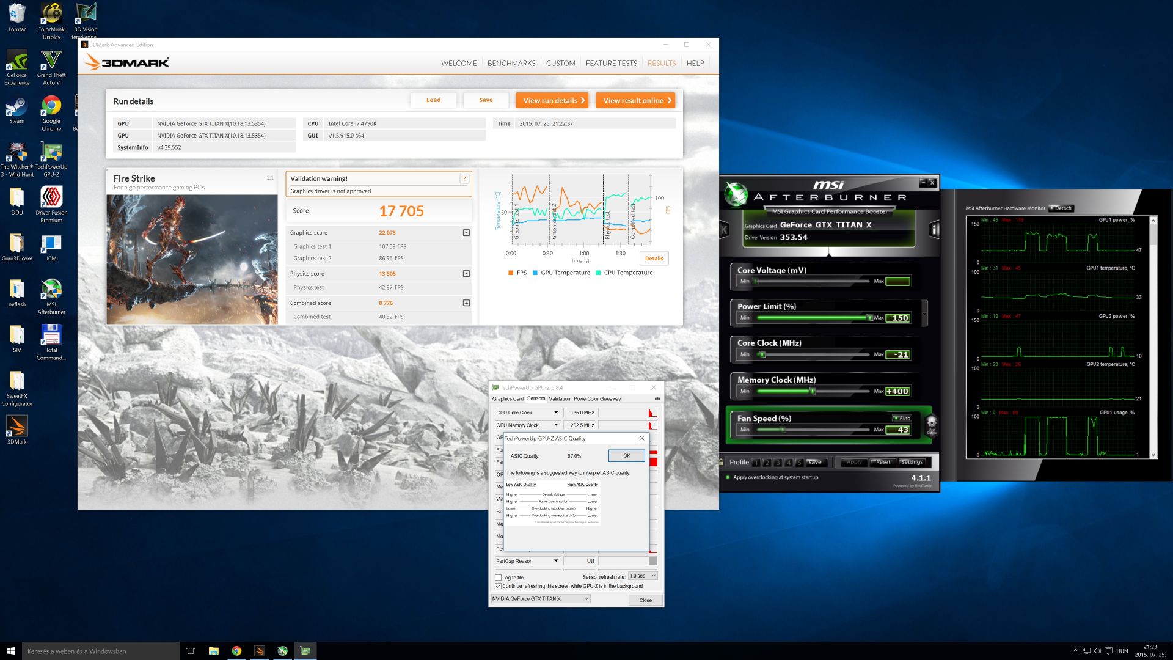The height and width of the screenshot is (660, 1173).
Task: Select the Lomtár recycle bin icon
Action: tap(16, 18)
